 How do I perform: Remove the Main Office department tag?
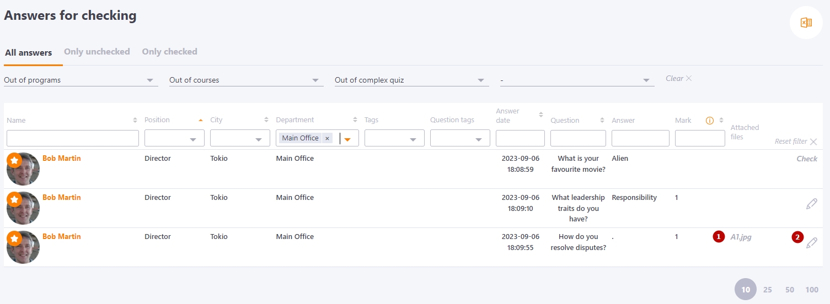tap(327, 138)
